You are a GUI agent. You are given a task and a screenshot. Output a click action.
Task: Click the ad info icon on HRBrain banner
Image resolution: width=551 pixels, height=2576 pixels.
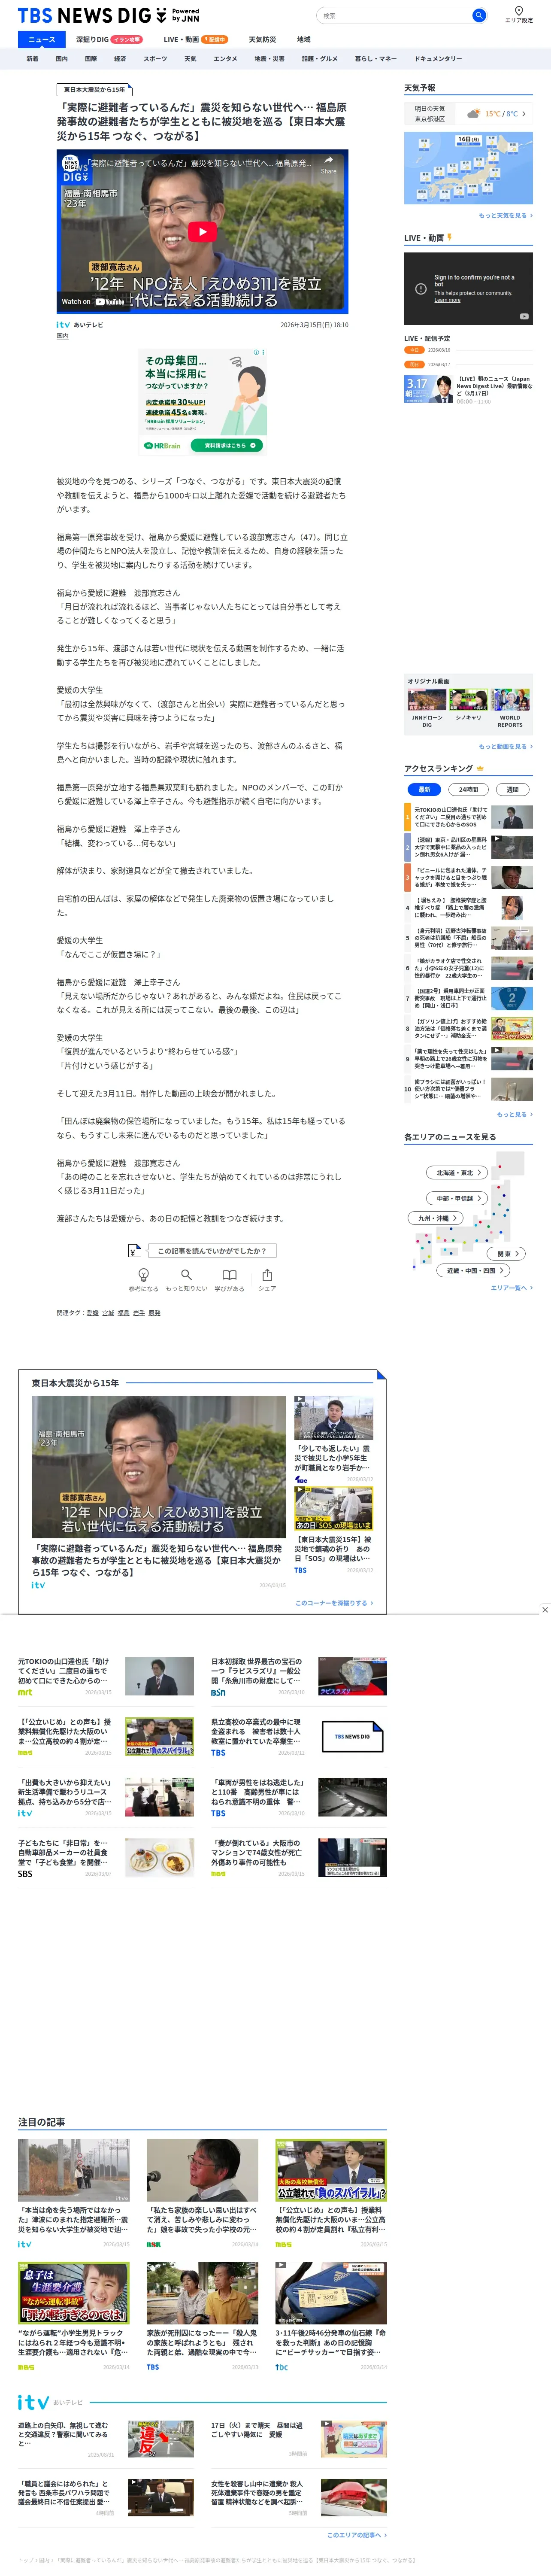pos(258,353)
